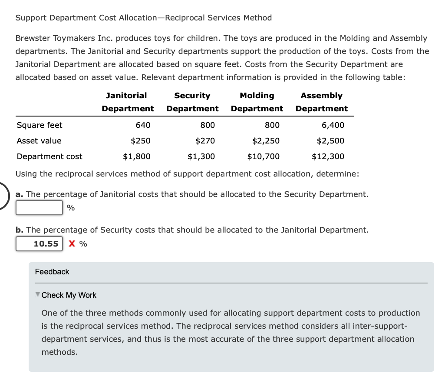Select the Security Department column header

[192, 102]
